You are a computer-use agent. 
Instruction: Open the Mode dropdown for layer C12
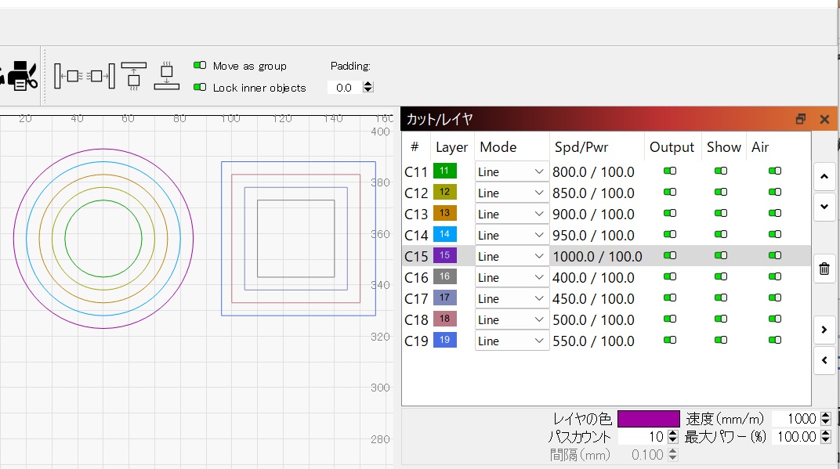click(x=512, y=193)
